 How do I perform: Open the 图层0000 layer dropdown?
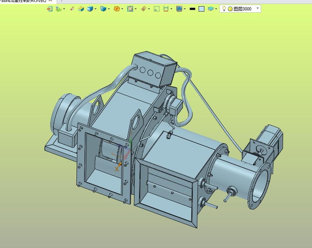(257, 9)
